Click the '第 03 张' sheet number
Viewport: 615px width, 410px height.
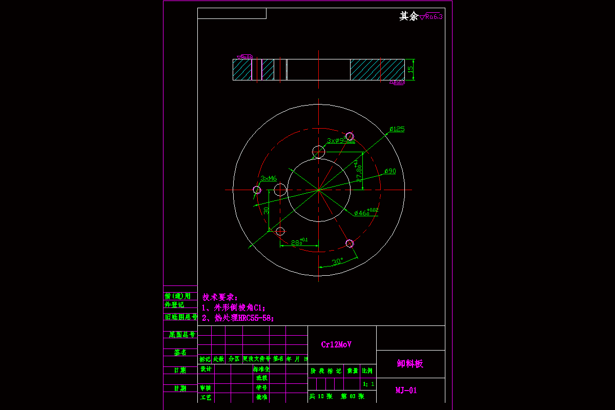pyautogui.click(x=353, y=397)
